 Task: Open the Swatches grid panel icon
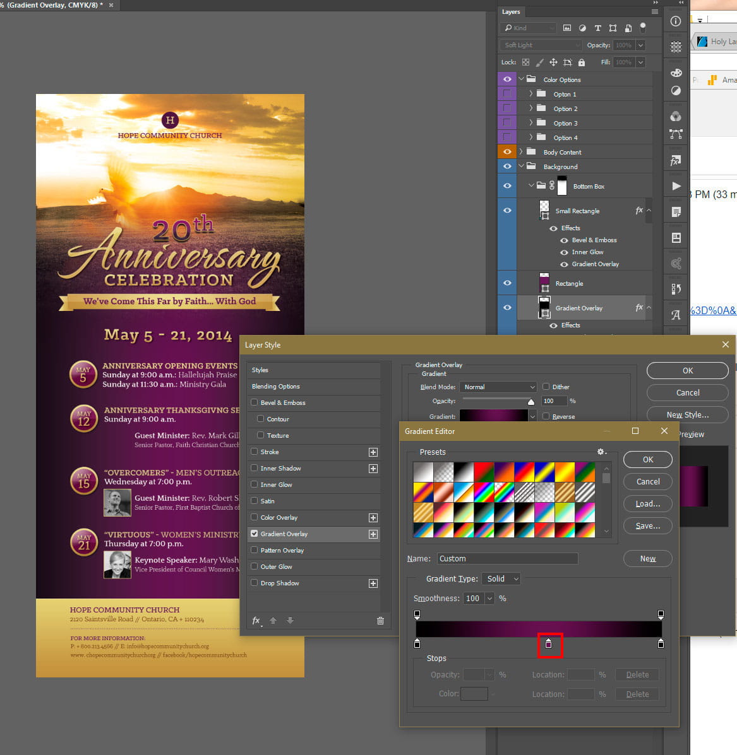point(676,47)
